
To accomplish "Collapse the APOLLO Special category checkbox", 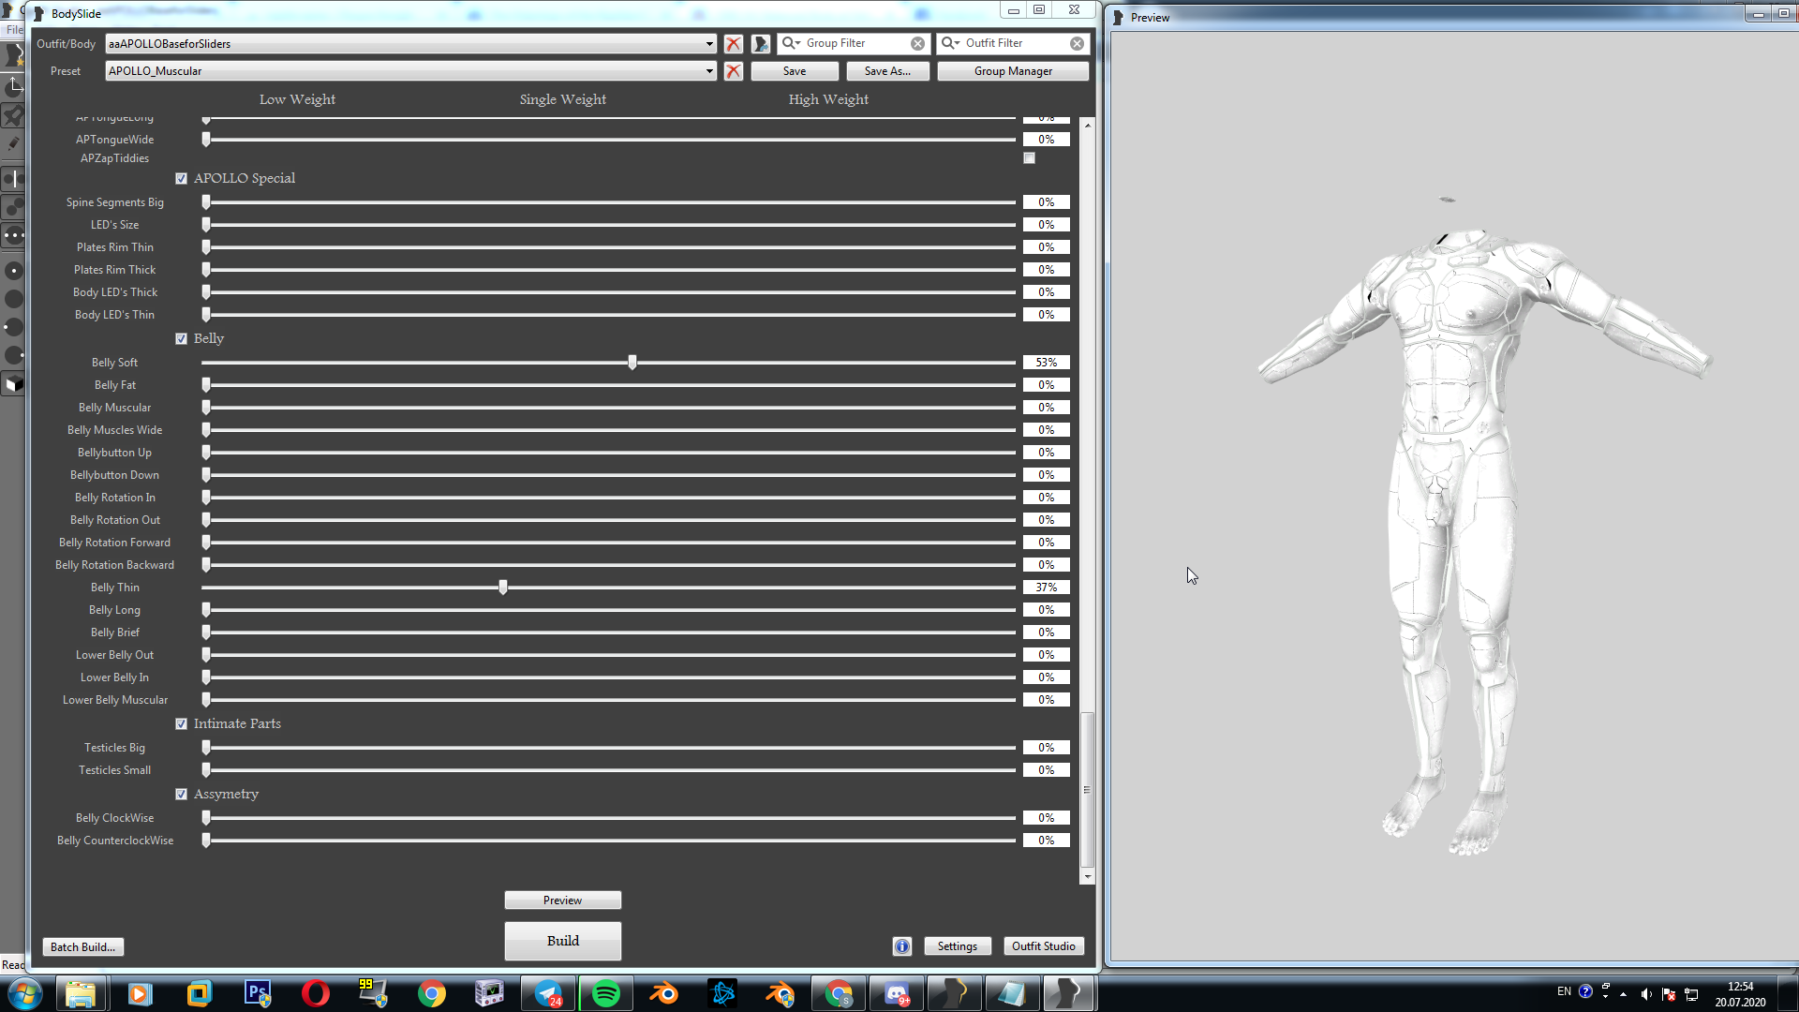I will 182,179.
